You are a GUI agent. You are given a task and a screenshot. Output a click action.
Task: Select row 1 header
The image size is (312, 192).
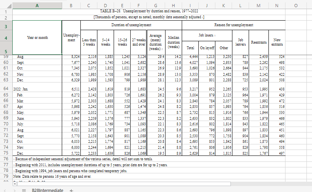pyautogui.click(x=6, y=12)
